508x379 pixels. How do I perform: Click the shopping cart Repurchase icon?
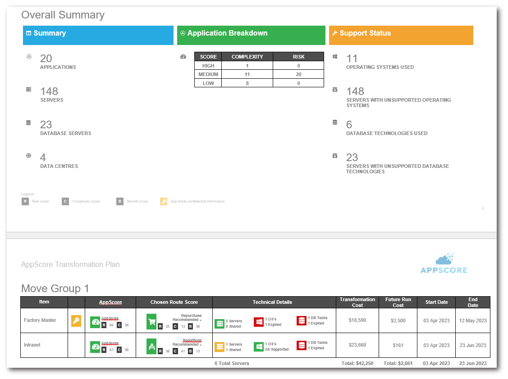point(151,321)
